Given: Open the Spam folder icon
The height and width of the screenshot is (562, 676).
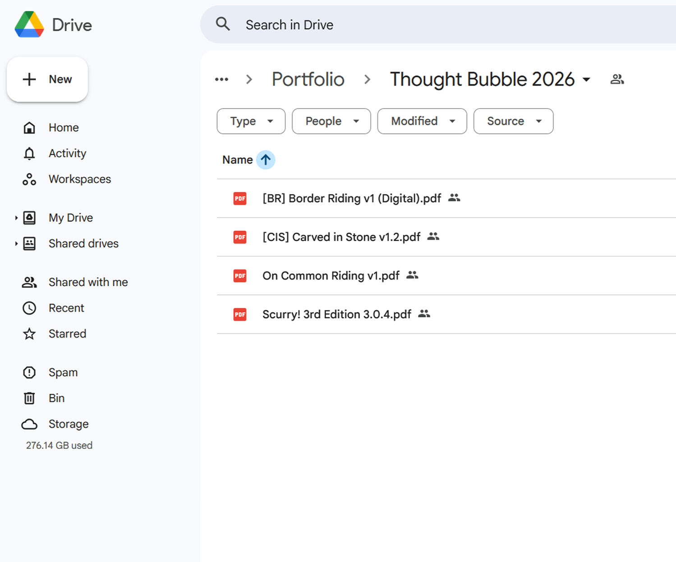Looking at the screenshot, I should pos(29,373).
